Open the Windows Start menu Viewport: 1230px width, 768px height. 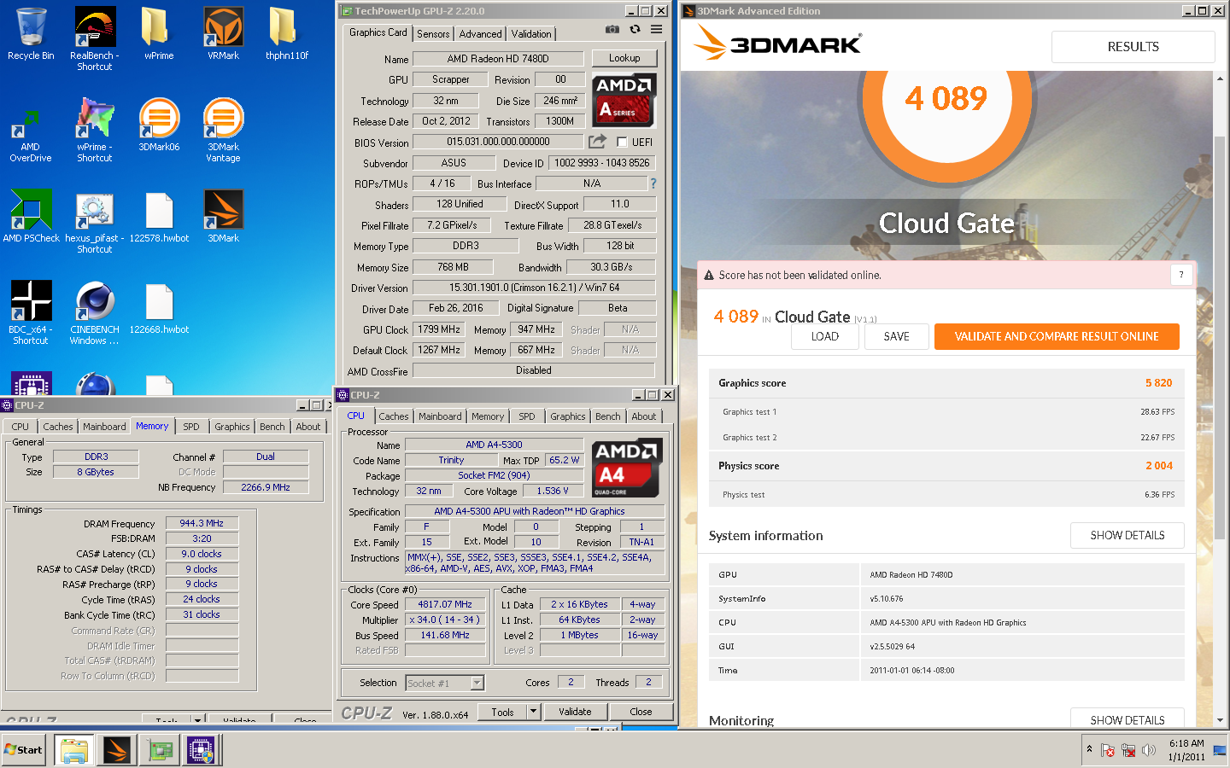[23, 750]
